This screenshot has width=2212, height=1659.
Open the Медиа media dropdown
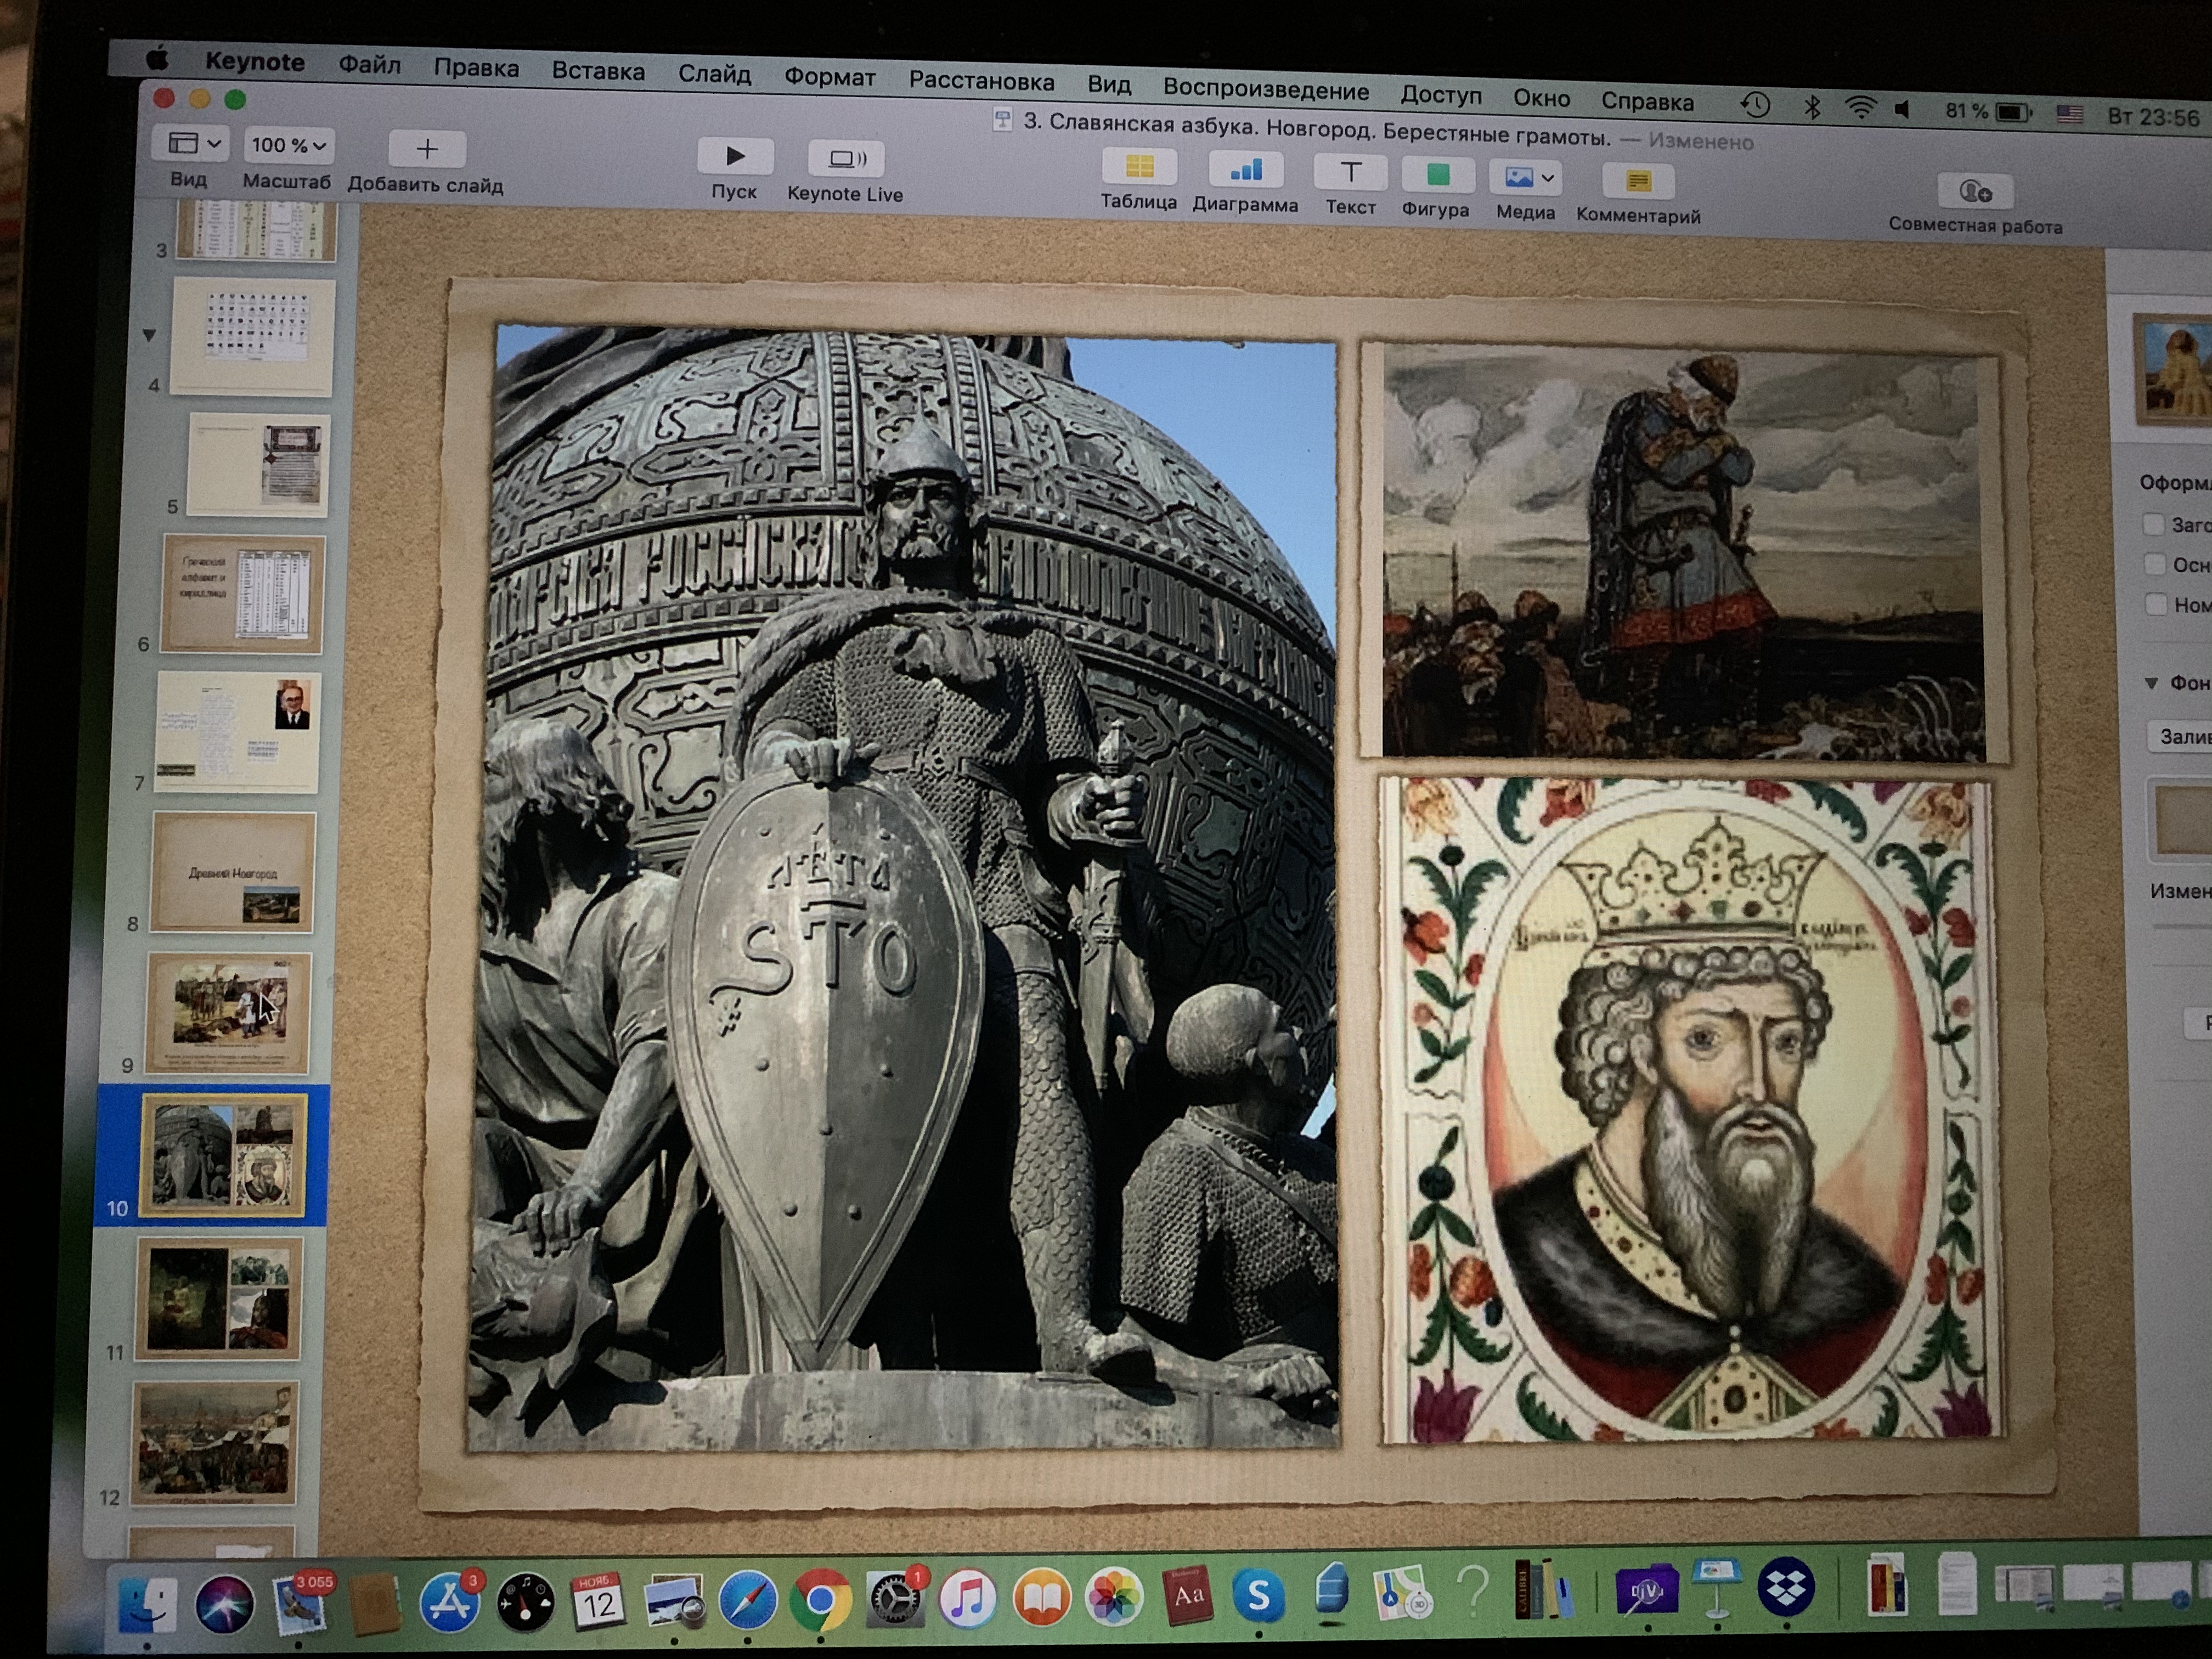[1524, 178]
